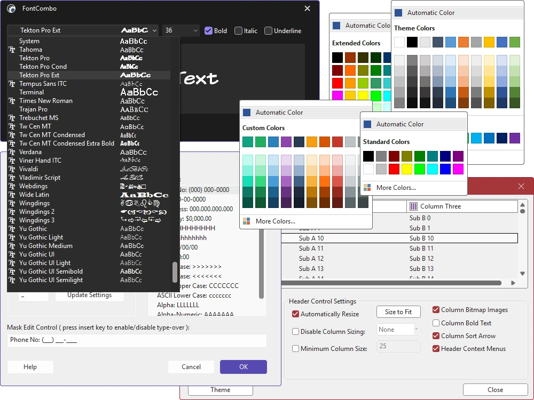534x400 pixels.
Task: Click the Sub B 12 list cell
Action: (421, 259)
